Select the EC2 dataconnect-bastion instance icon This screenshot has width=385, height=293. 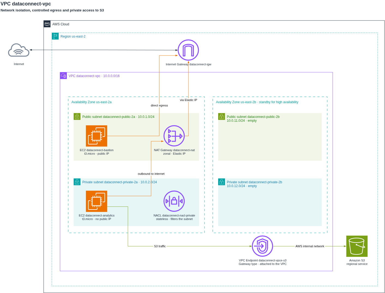pyautogui.click(x=97, y=136)
